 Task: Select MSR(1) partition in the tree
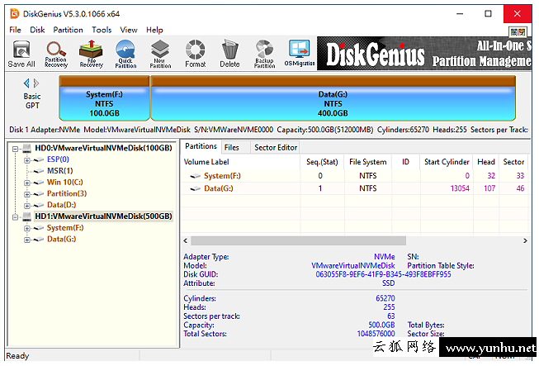(59, 171)
